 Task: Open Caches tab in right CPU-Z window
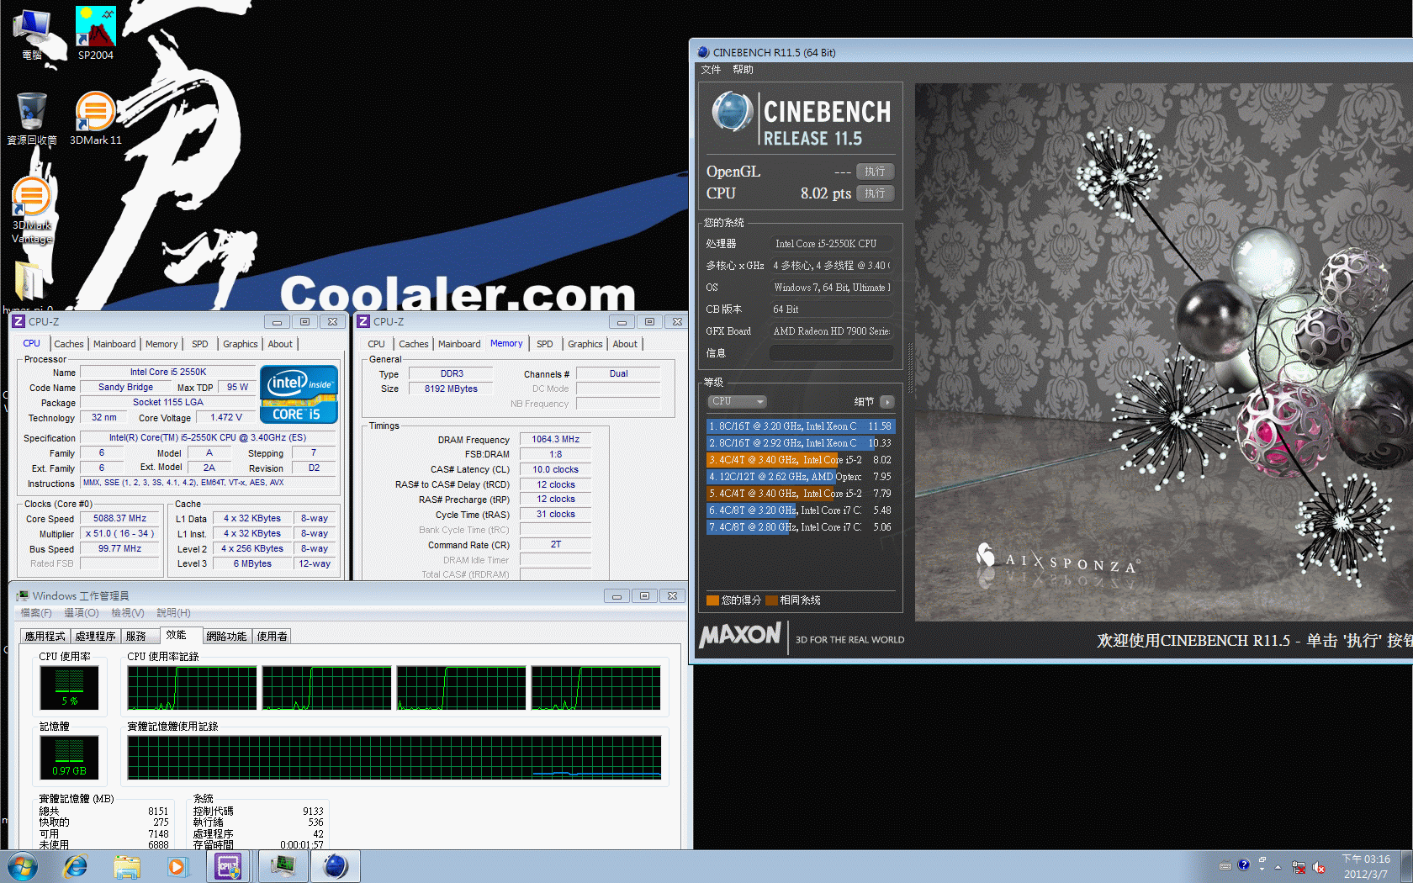point(414,344)
